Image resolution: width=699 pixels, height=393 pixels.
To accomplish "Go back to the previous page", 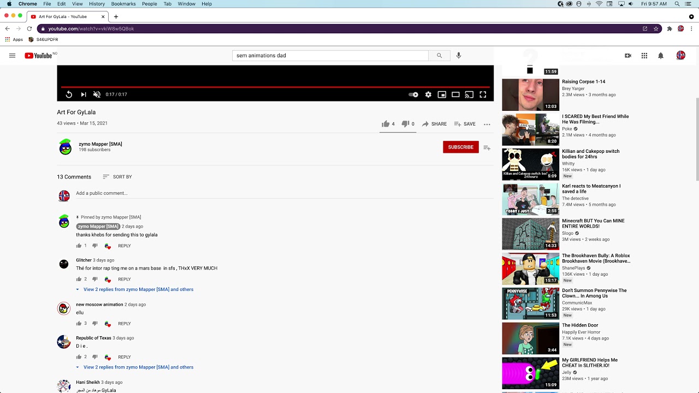I will [x=7, y=28].
